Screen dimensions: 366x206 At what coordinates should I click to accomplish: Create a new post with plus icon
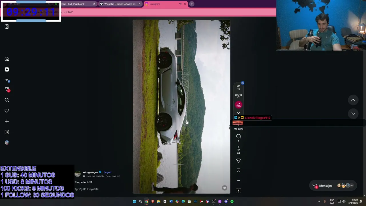point(7,121)
